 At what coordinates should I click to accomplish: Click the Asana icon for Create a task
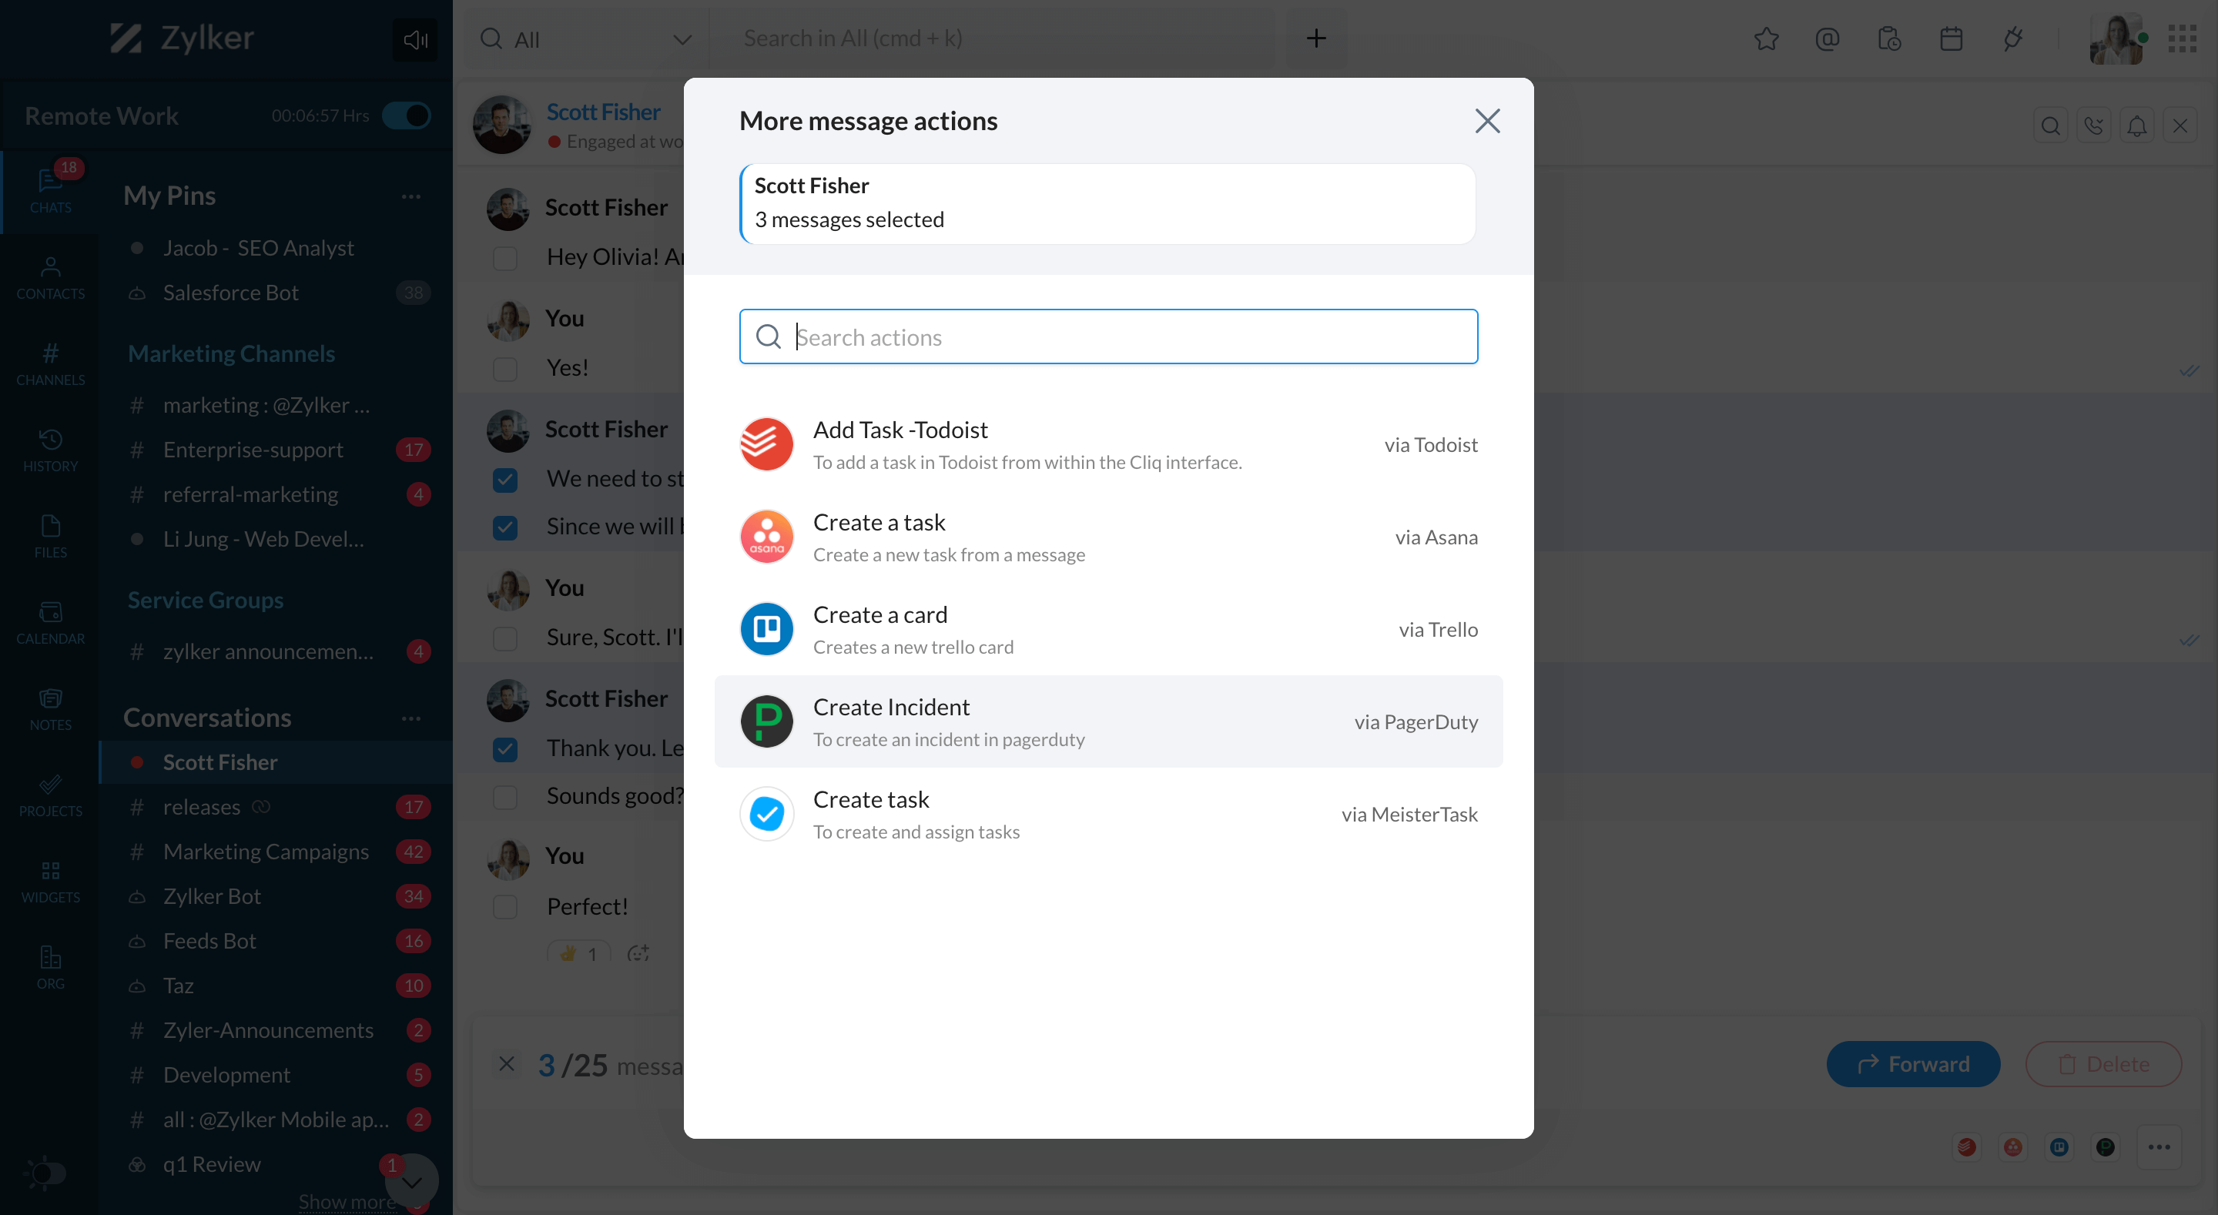(x=766, y=537)
